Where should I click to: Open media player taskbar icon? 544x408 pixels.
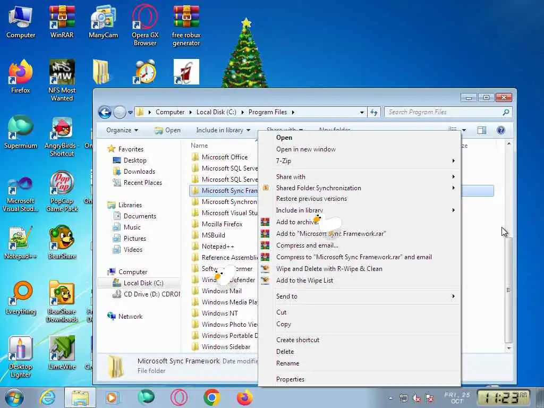pos(112,397)
